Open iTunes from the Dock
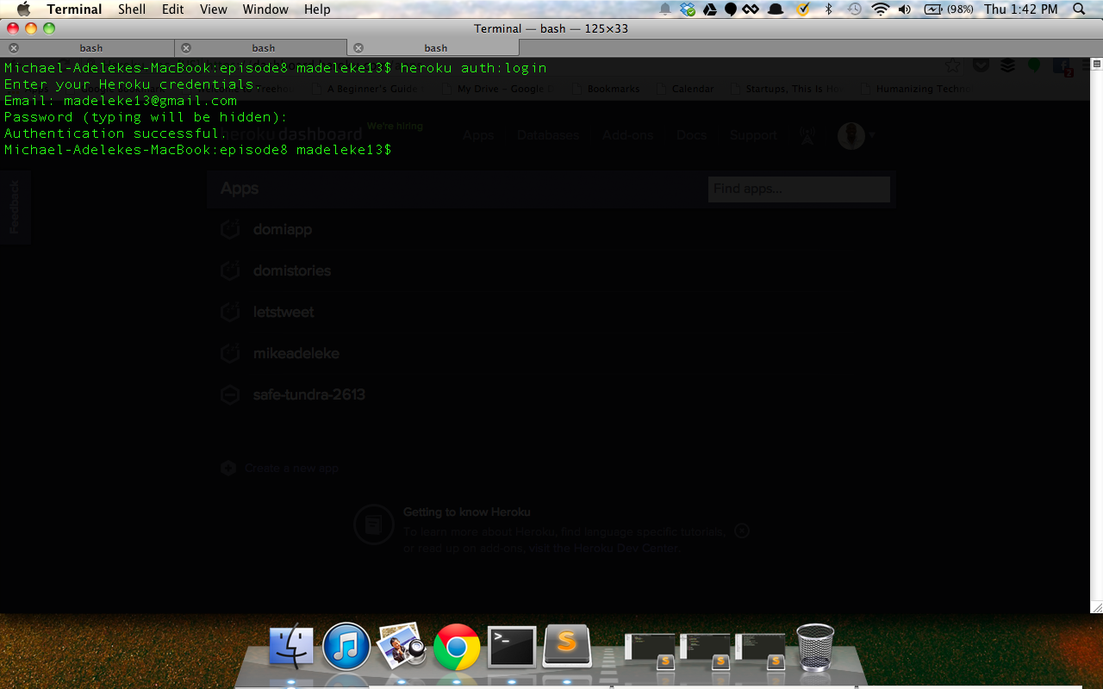This screenshot has height=689, width=1103. (x=346, y=647)
